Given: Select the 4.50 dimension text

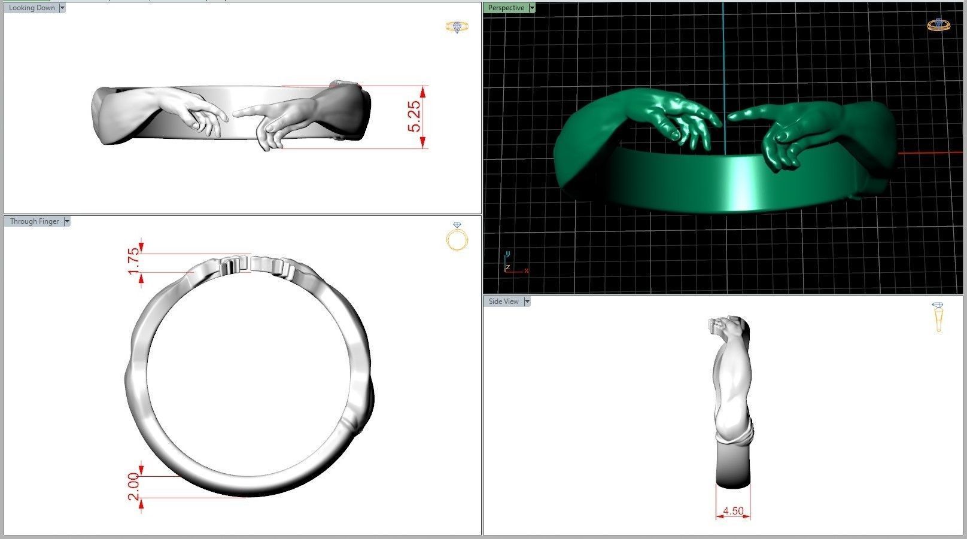Looking at the screenshot, I should pos(733,511).
